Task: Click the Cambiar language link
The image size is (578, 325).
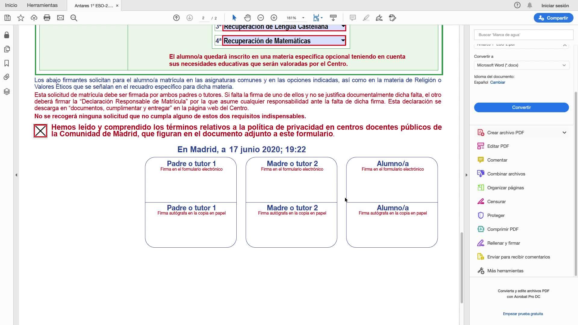Action: click(497, 82)
